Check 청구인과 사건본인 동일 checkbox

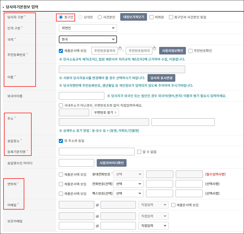[171, 17]
